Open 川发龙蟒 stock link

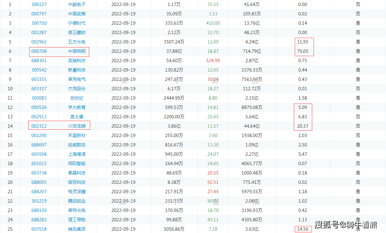point(77,126)
